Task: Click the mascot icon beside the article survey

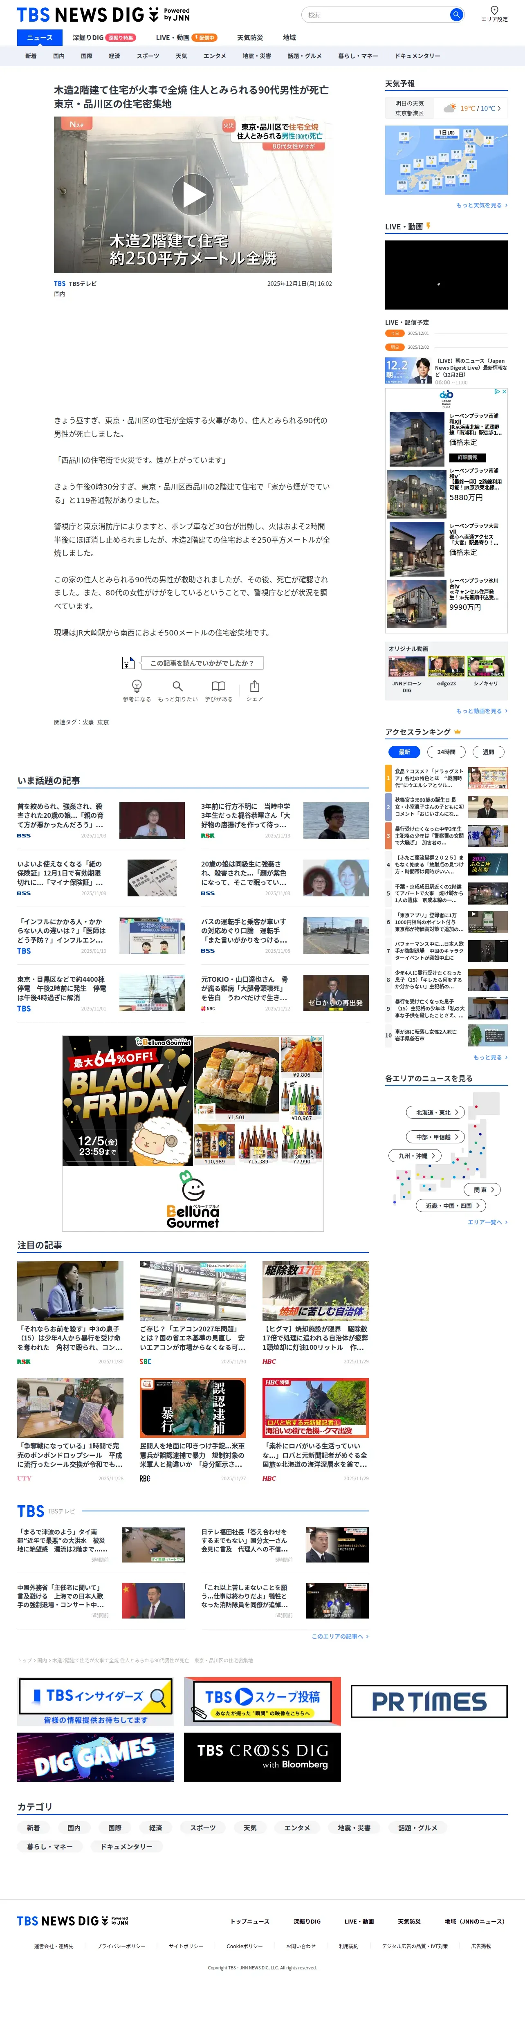Action: (x=128, y=663)
